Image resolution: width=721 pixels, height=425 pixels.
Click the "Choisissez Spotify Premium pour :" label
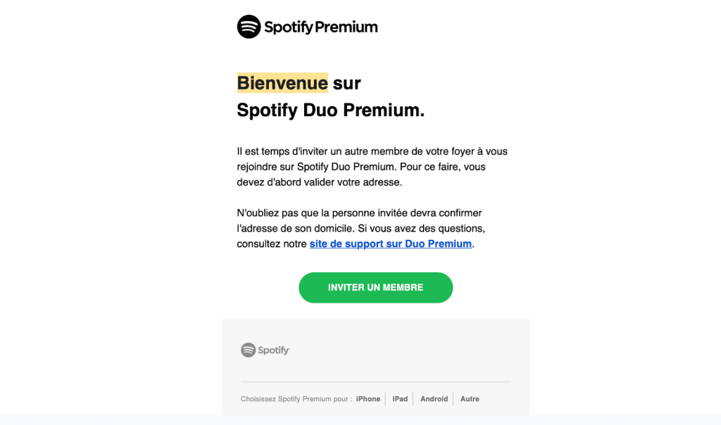coord(296,399)
